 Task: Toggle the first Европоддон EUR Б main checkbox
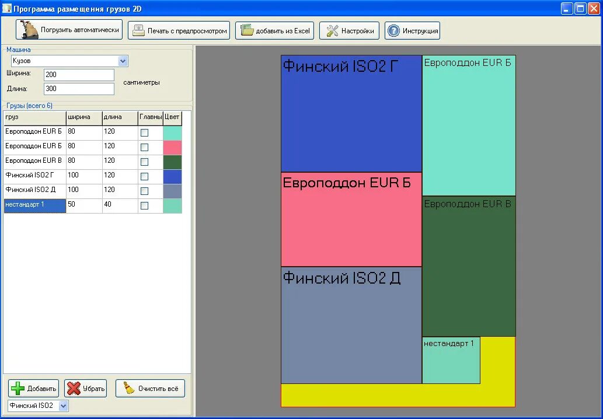click(x=144, y=132)
